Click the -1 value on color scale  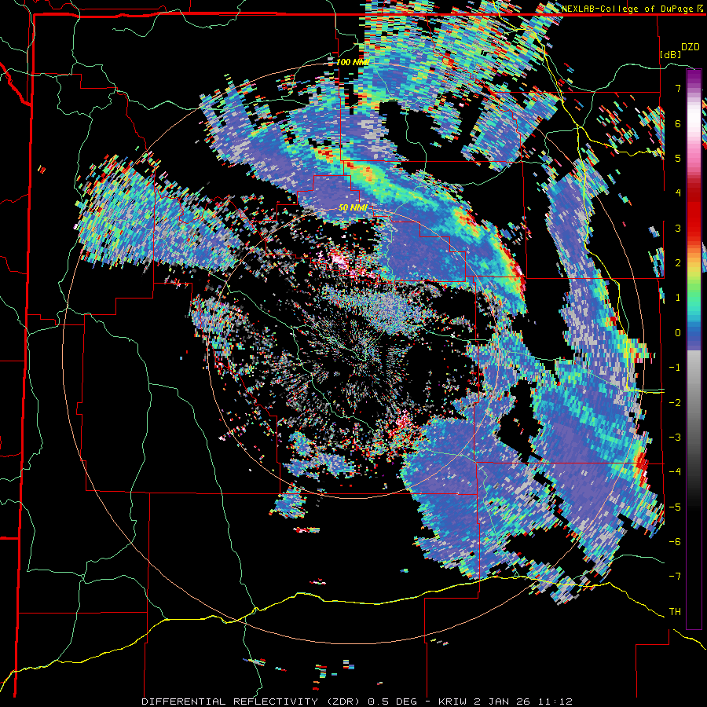click(675, 368)
